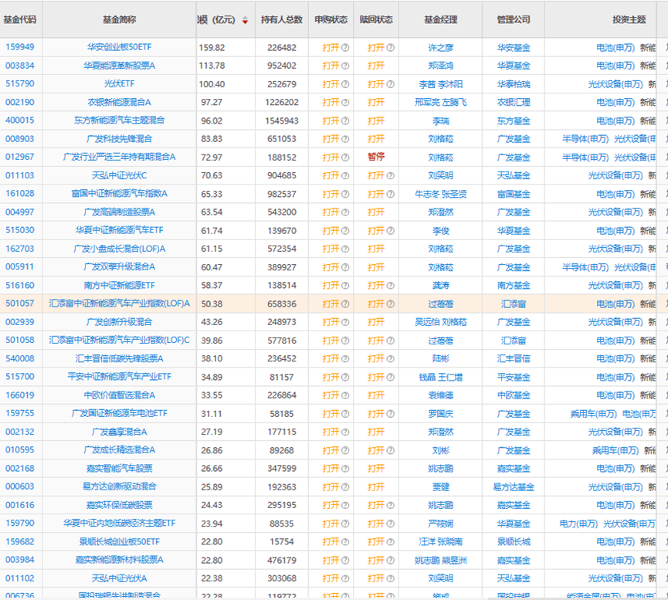668x600 pixels.
Task: Click redemption help icon for fund 003984
Action: pyautogui.click(x=391, y=561)
